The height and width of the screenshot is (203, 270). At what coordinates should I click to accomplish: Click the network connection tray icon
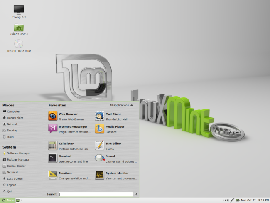(232, 200)
